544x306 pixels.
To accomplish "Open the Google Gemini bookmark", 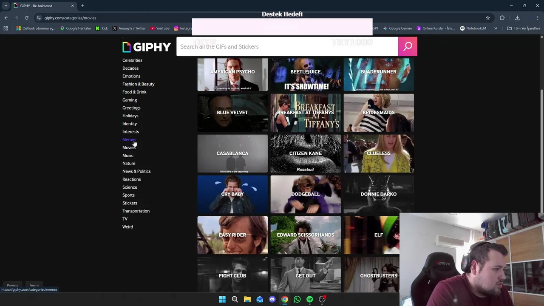I will coord(397,28).
